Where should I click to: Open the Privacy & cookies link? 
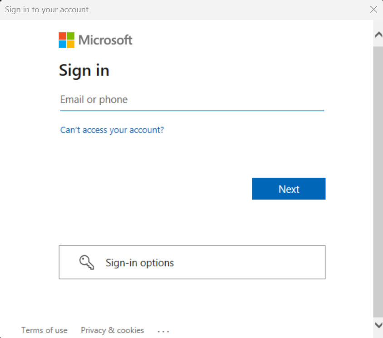coord(113,330)
